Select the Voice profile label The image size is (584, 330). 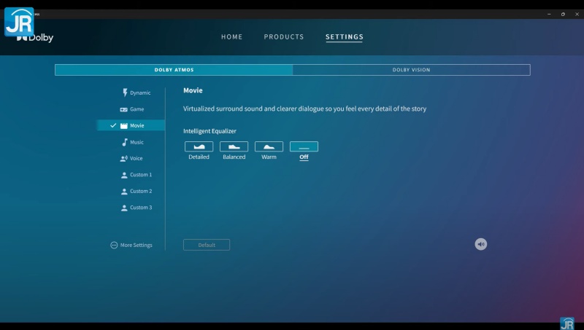136,158
